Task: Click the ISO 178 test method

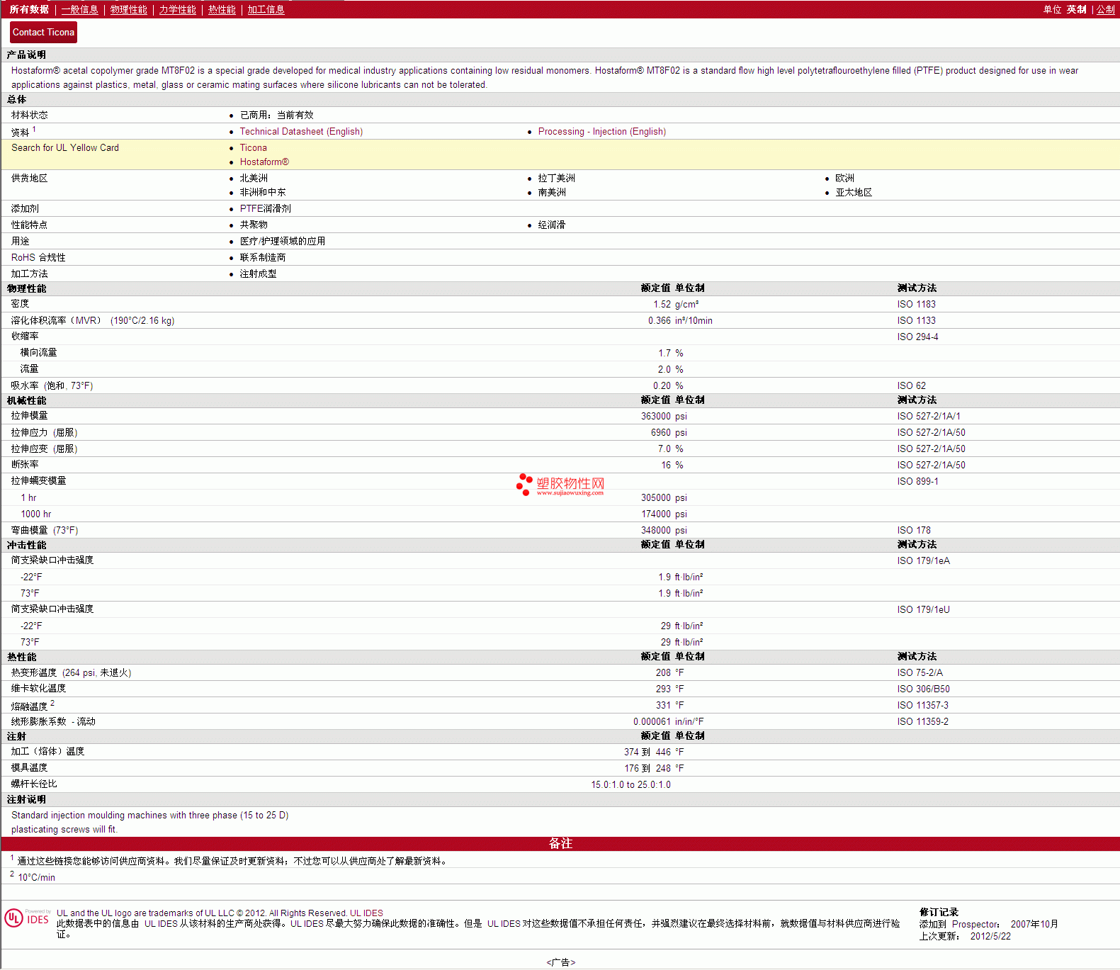Action: 914,530
